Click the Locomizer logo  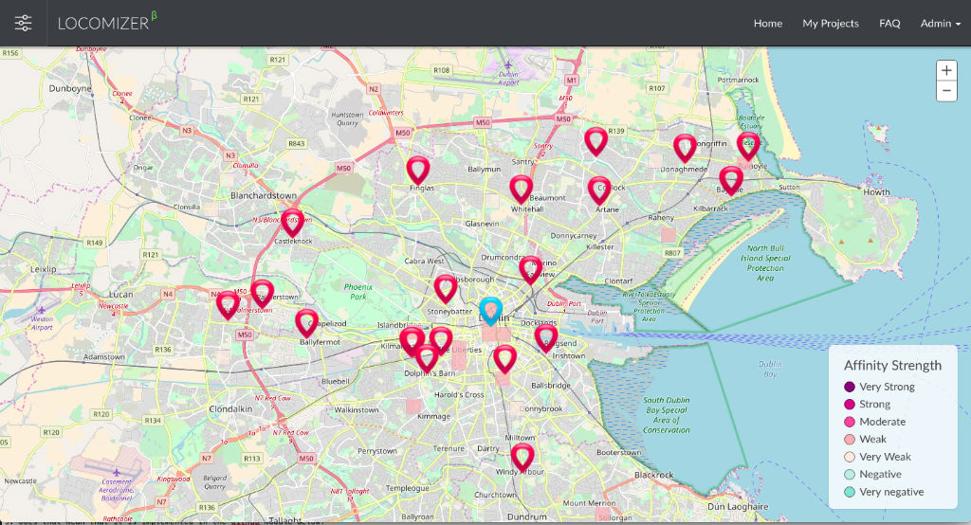click(104, 23)
